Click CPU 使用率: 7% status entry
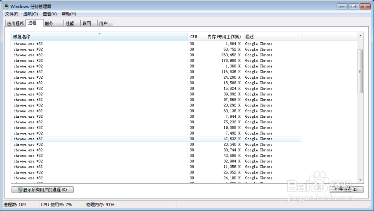 (x=56, y=205)
